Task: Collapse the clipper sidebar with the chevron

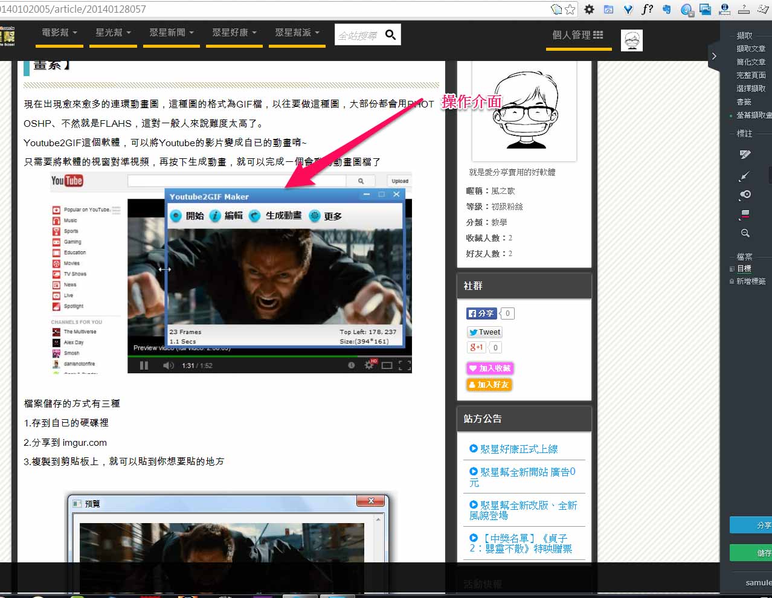Action: (x=714, y=56)
